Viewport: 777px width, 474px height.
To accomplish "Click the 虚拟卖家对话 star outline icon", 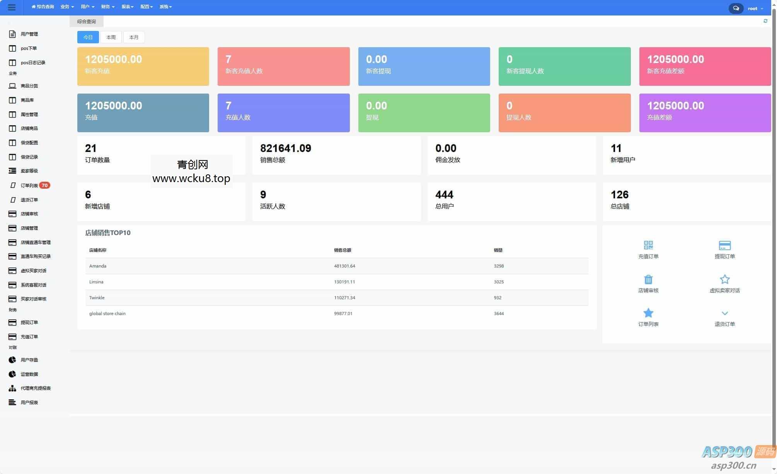I will pyautogui.click(x=725, y=280).
